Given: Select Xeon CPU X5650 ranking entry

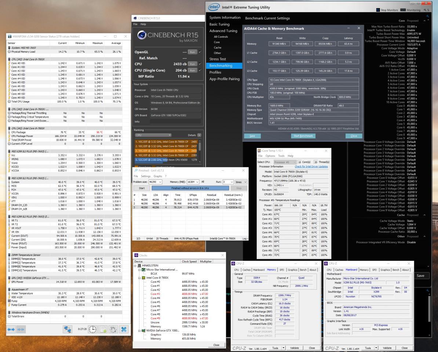Looking at the screenshot, I should pyautogui.click(x=166, y=160).
